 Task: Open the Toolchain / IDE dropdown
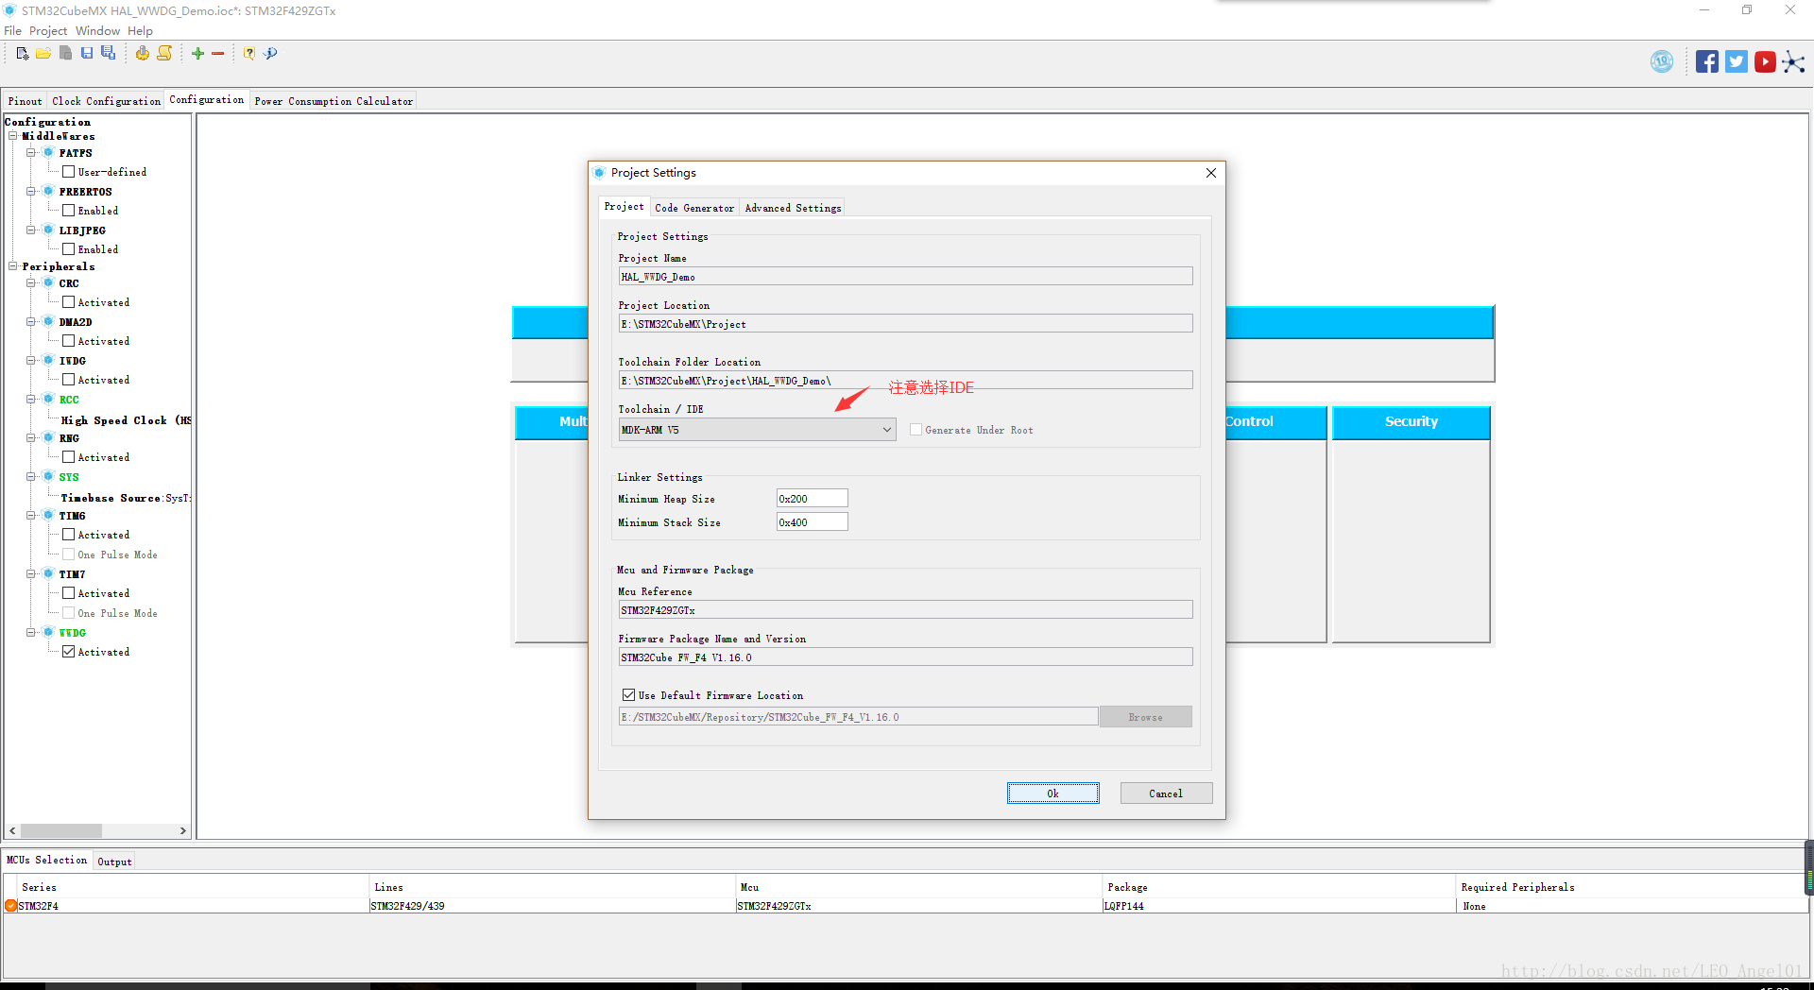(x=757, y=430)
